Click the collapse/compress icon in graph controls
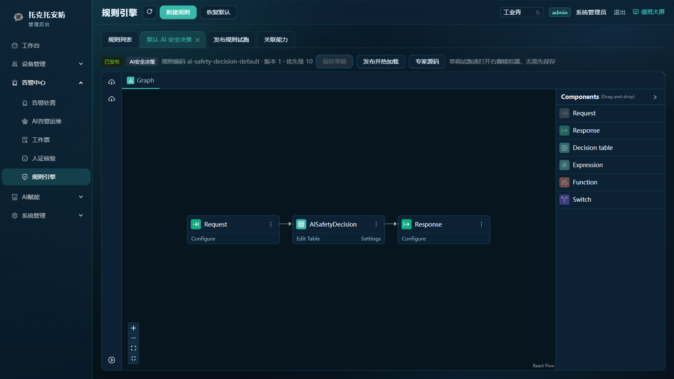674x379 pixels. click(x=134, y=358)
